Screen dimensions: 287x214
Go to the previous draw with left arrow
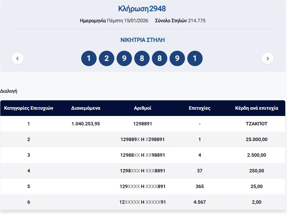point(18,58)
